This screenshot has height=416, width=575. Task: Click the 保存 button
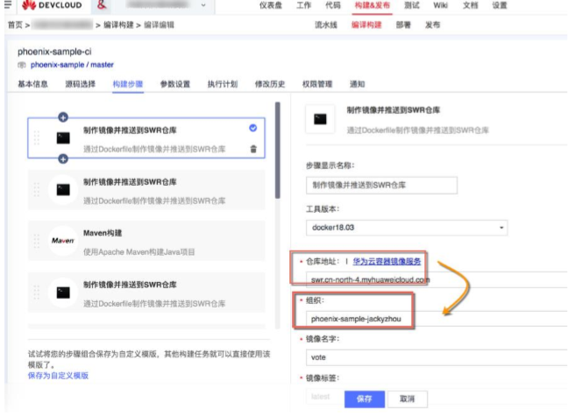pyautogui.click(x=365, y=398)
